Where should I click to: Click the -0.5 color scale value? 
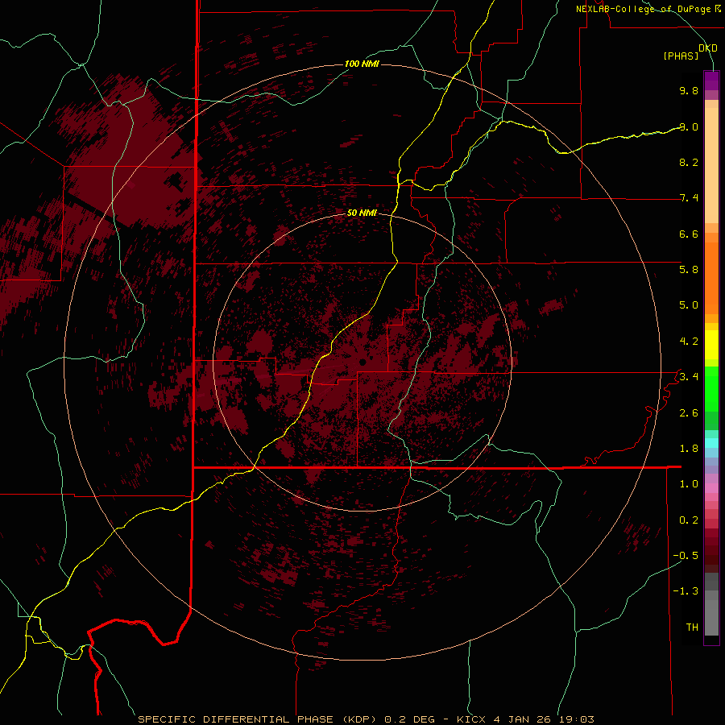tap(686, 556)
